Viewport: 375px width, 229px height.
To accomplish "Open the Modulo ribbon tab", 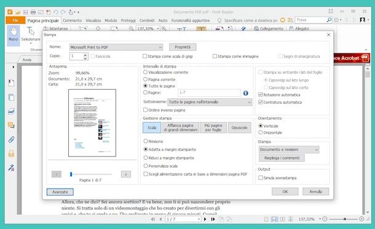I will pyautogui.click(x=111, y=20).
